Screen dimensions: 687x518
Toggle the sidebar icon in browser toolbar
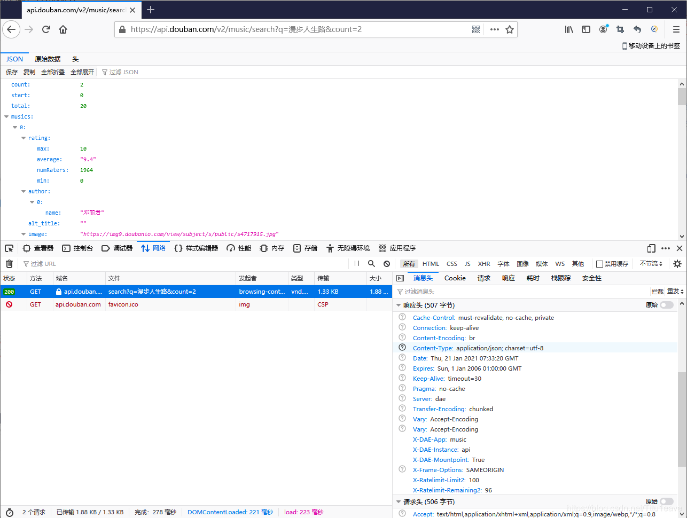[x=586, y=29]
